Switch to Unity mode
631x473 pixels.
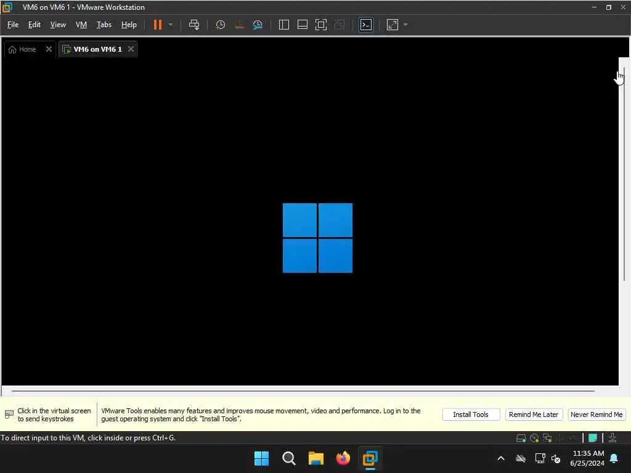pyautogui.click(x=340, y=25)
